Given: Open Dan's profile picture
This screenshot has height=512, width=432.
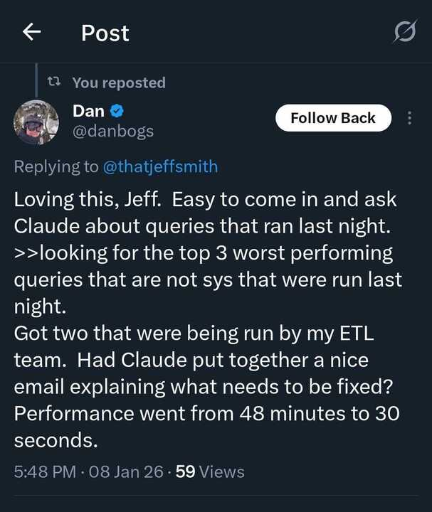Looking at the screenshot, I should [x=36, y=122].
